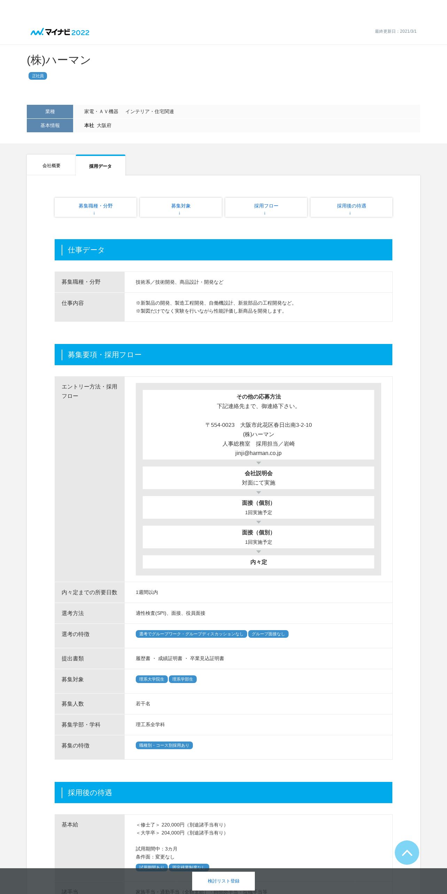The height and width of the screenshot is (894, 447).
Task: Click the 最終更新日：2021/3/1 text
Action: point(395,31)
